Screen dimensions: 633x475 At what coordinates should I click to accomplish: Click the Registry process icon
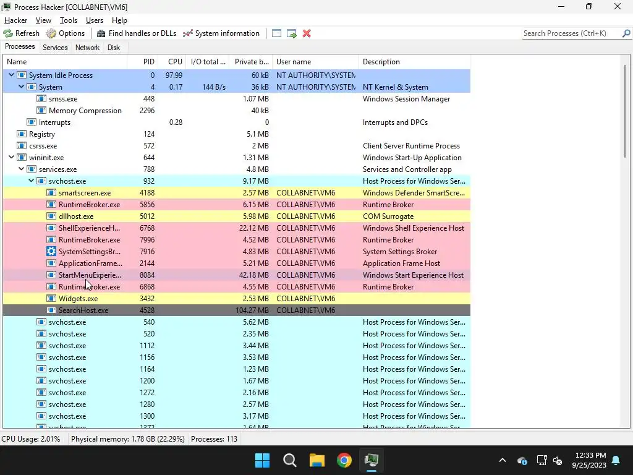[22, 134]
